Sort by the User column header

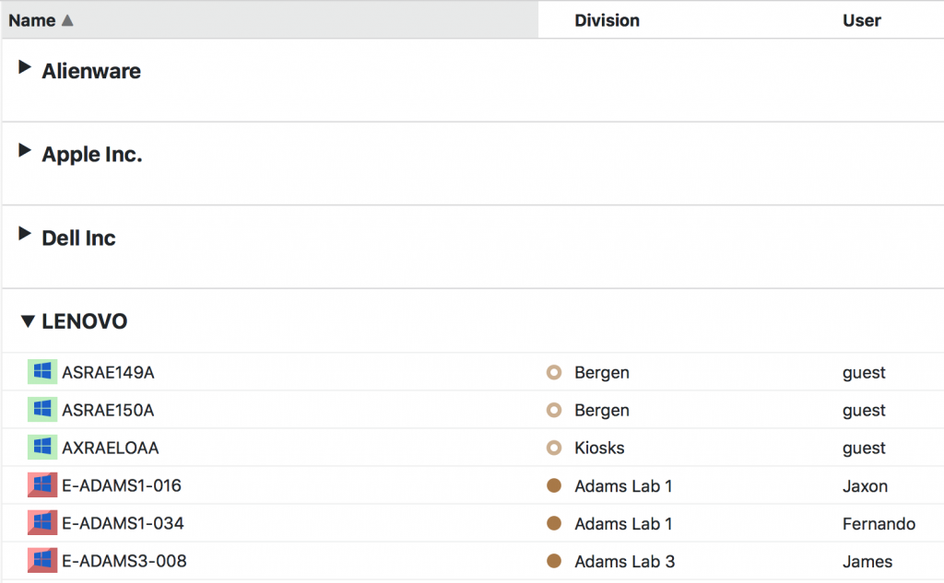click(x=862, y=20)
